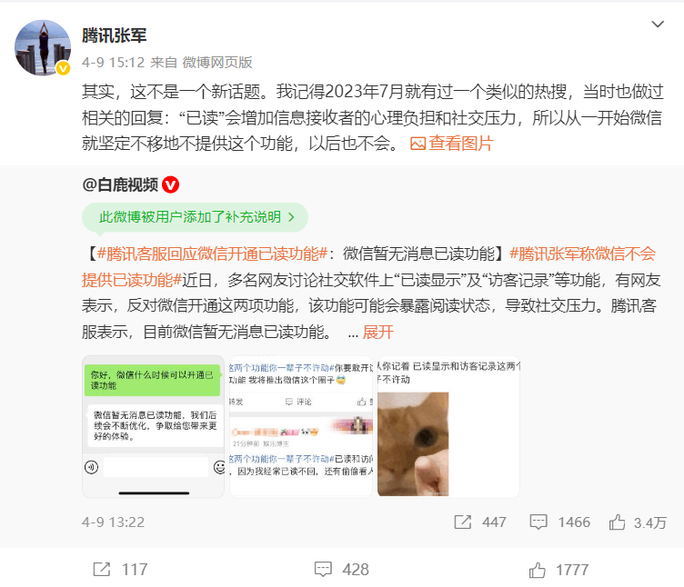Viewport: 684px width, 587px height.
Task: Open hashtag #腾讯张军称微信不会提供已读功能#
Action: (368, 267)
